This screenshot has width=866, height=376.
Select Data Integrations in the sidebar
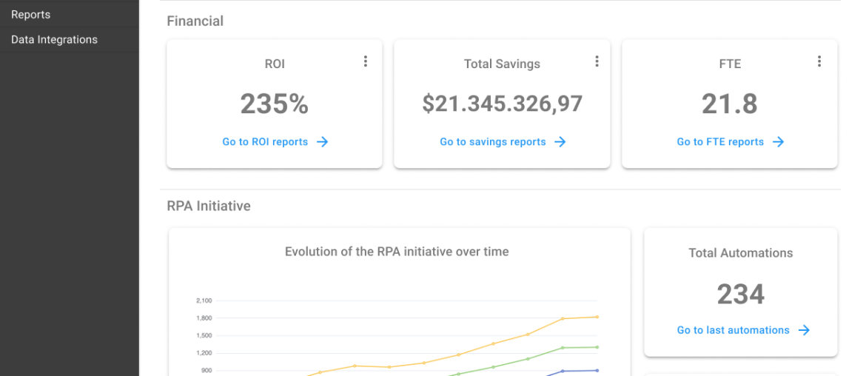point(54,40)
